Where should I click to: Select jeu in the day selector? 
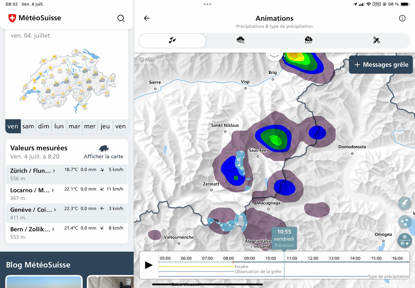tap(105, 126)
